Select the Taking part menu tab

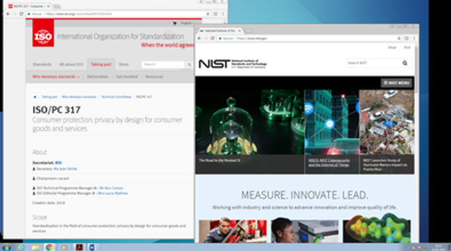[101, 64]
